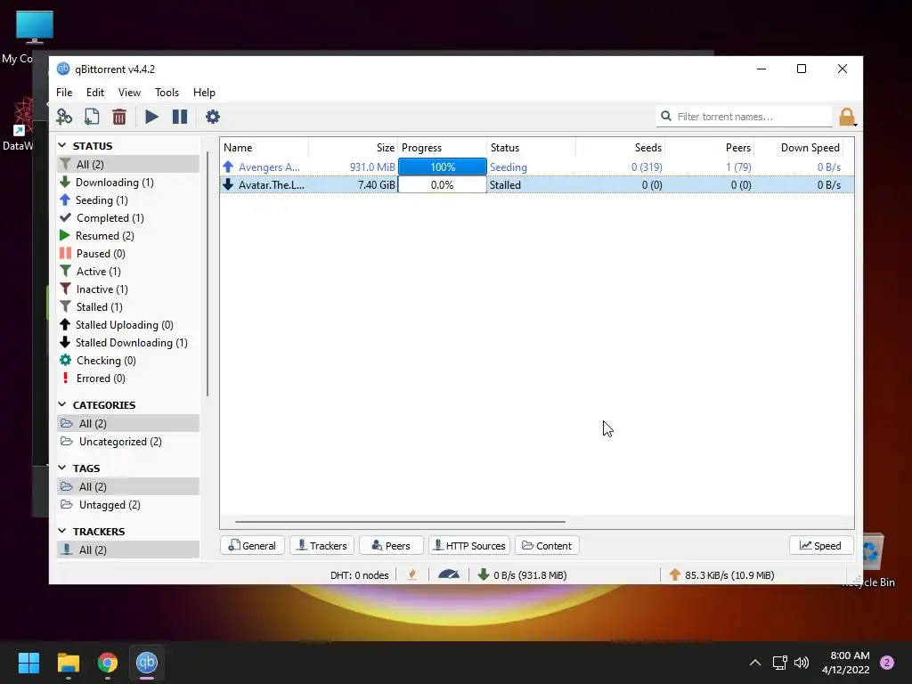The width and height of the screenshot is (912, 684).
Task: Open the Help menu
Action: [204, 93]
